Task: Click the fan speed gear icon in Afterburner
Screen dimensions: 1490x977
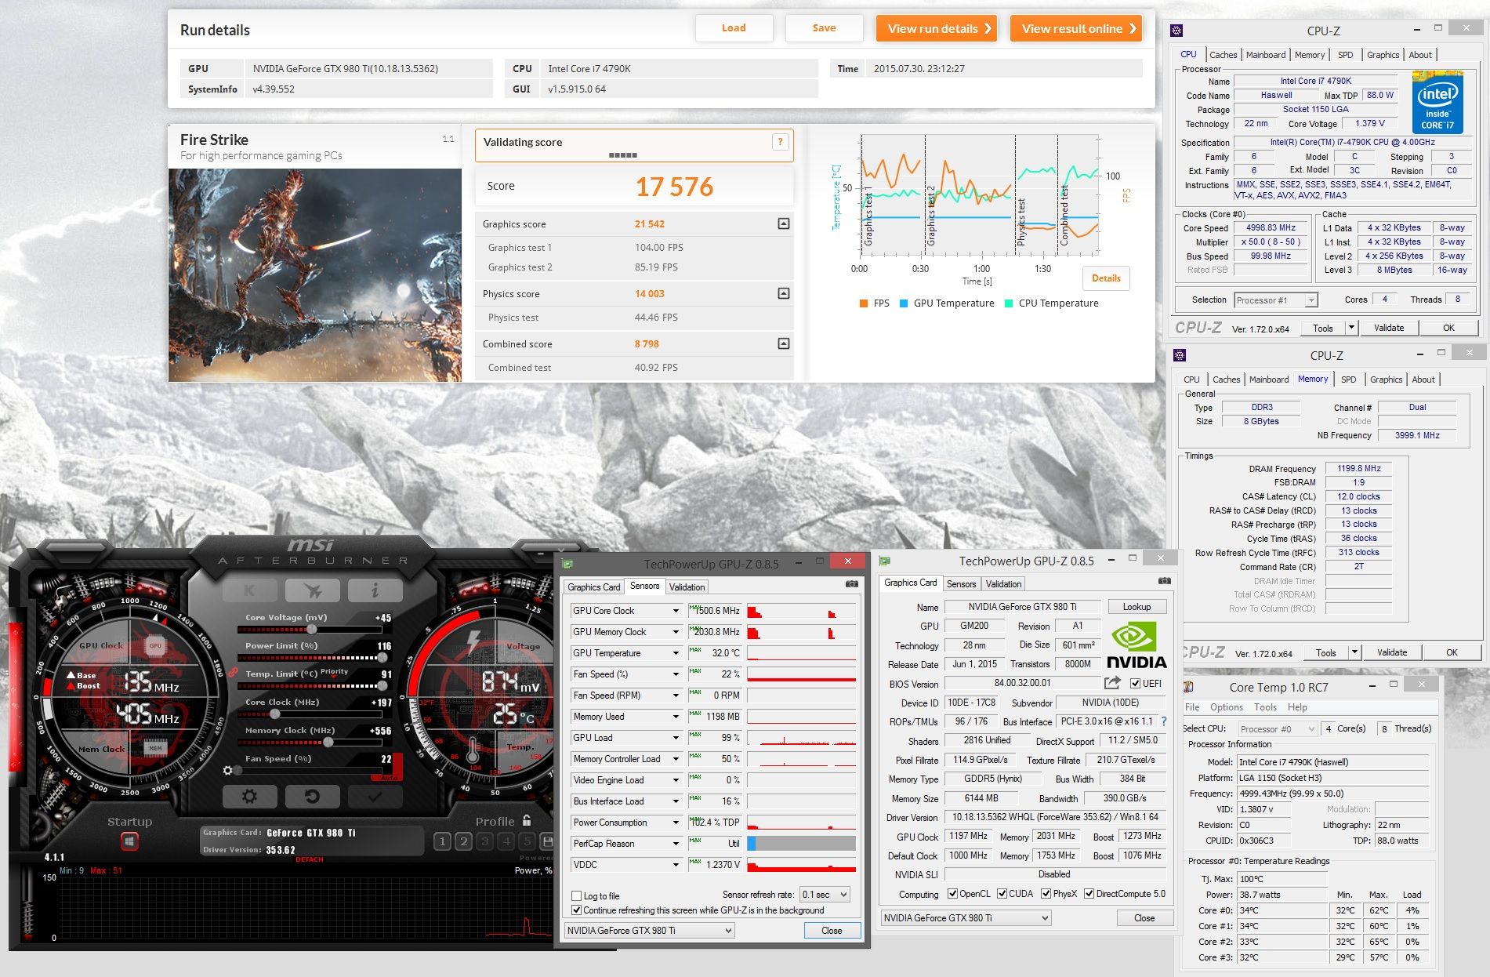Action: 228,771
